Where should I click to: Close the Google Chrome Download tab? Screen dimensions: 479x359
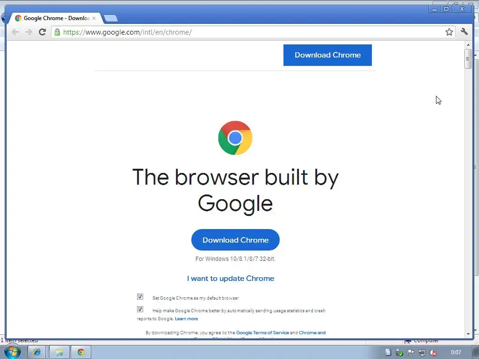94,18
